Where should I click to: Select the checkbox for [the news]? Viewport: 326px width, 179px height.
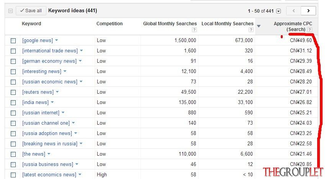[x=13, y=154]
